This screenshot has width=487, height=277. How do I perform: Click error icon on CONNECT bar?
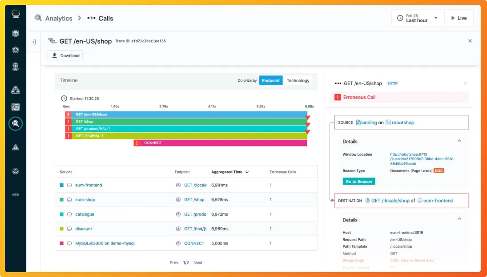click(137, 143)
